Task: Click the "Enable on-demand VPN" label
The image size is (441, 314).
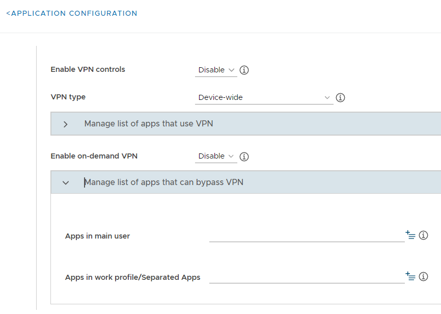Action: coord(94,156)
